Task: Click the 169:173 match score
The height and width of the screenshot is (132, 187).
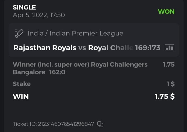Action: click(148, 48)
